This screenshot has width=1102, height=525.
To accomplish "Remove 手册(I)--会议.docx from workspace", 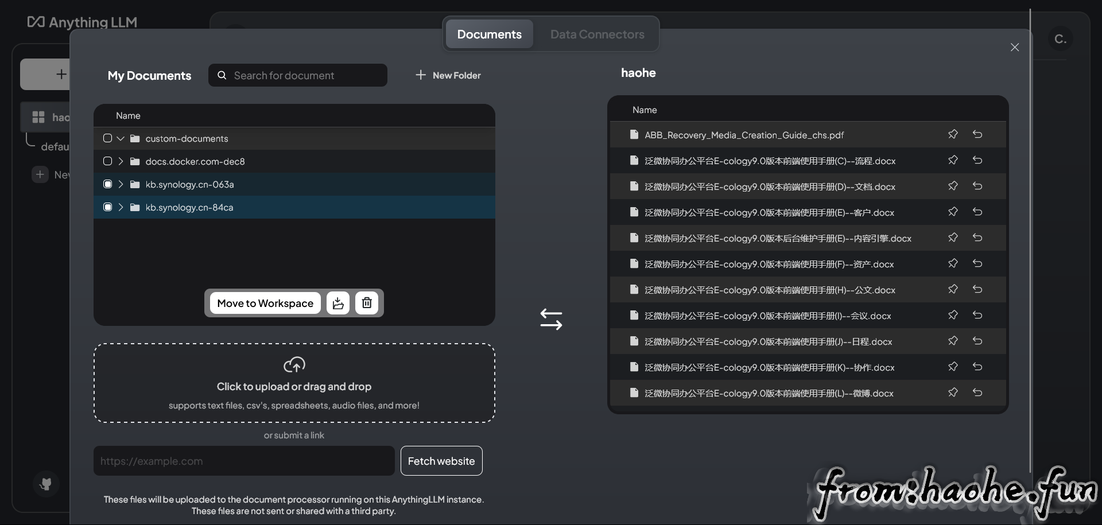I will tap(977, 315).
